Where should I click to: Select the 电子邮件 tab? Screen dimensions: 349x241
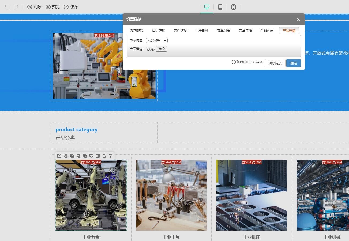[x=202, y=31]
